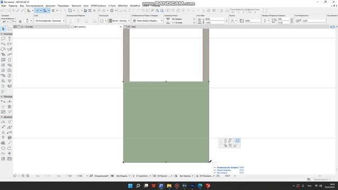The width and height of the screenshot is (338, 190).
Task: Click the move icon in pet palette
Action: [226, 146]
